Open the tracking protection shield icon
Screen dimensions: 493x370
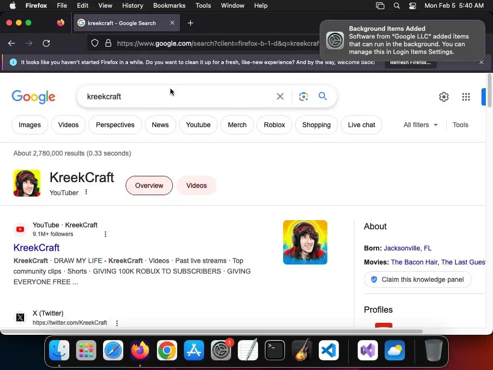[95, 43]
